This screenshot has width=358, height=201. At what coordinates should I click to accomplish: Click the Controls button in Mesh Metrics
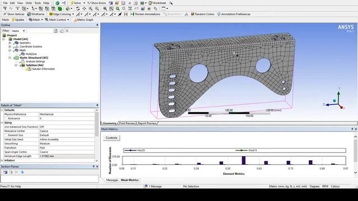111,138
